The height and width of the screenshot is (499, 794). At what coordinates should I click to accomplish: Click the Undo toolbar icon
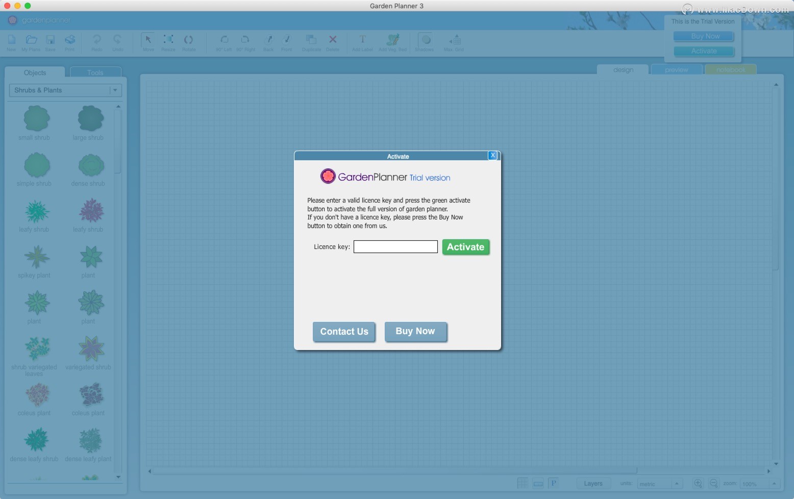point(117,40)
